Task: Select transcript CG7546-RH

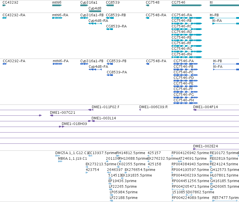Action: point(187,57)
